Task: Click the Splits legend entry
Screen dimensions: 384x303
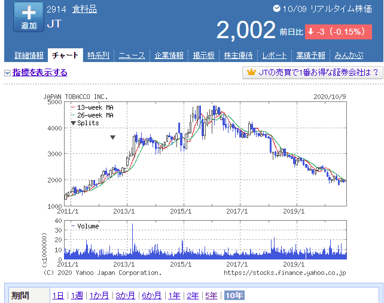Action: (x=85, y=123)
